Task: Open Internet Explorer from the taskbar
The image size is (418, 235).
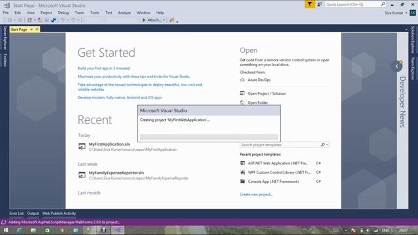Action: click(19, 230)
